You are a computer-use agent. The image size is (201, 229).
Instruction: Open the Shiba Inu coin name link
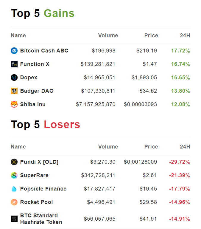click(x=33, y=104)
